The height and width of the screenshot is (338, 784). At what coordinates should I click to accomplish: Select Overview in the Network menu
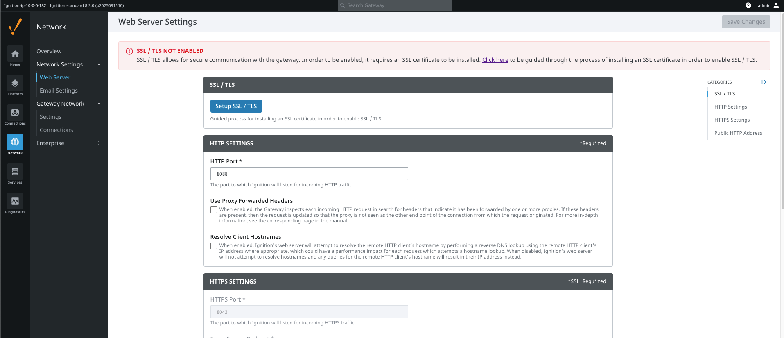(49, 51)
